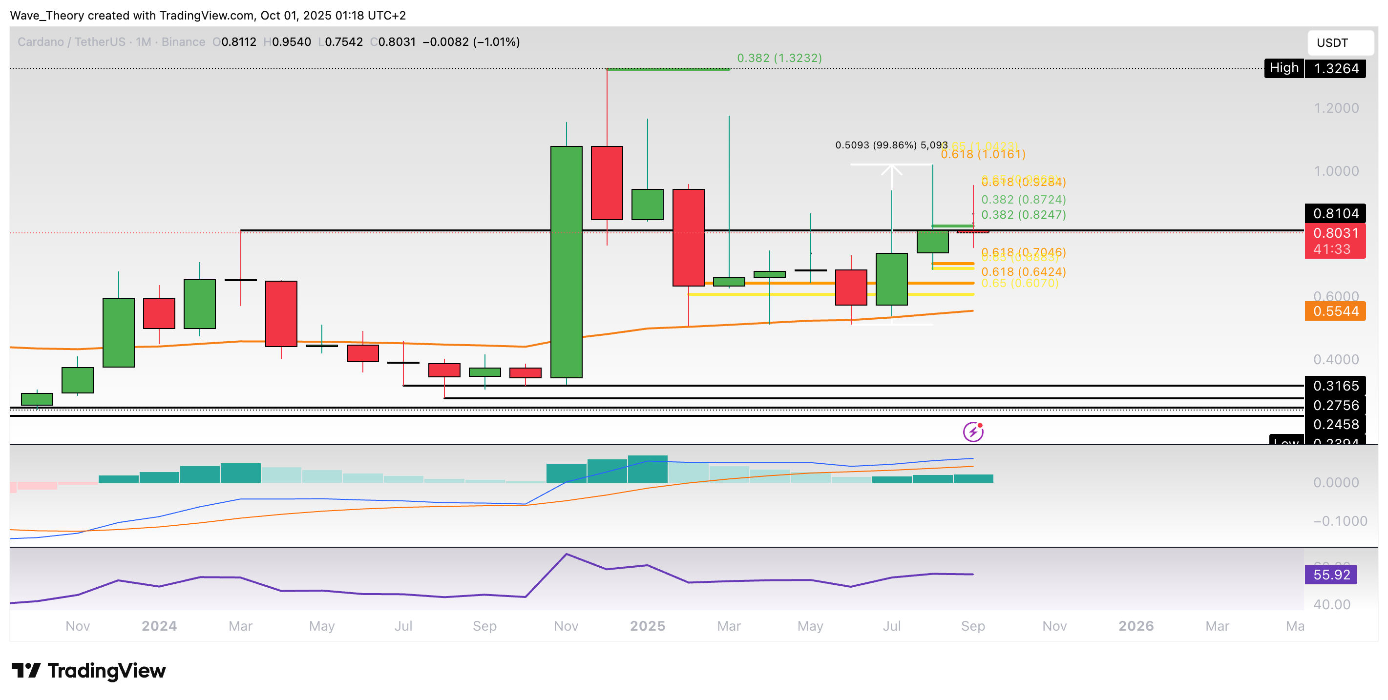Click the 0.382 (1.3232) Fibonacci label
Viewport: 1388px width, 700px height.
(779, 58)
